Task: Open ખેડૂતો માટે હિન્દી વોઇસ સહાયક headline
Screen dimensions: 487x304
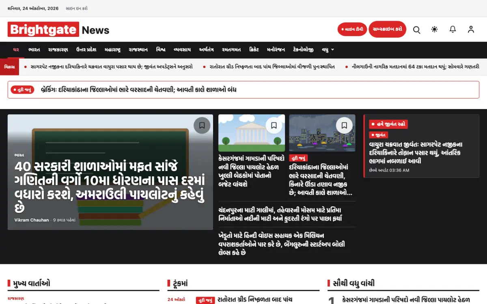Action: (x=282, y=244)
